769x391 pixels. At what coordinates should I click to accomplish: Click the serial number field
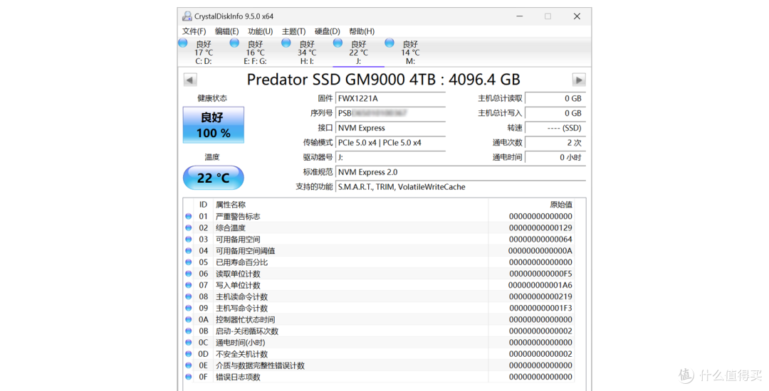click(391, 113)
